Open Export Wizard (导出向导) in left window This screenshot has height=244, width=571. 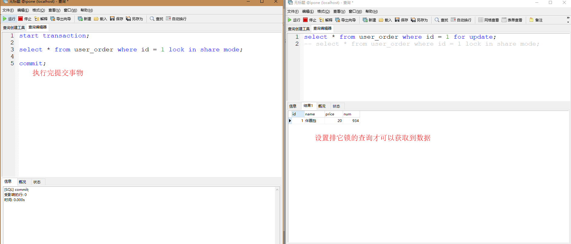click(x=61, y=19)
